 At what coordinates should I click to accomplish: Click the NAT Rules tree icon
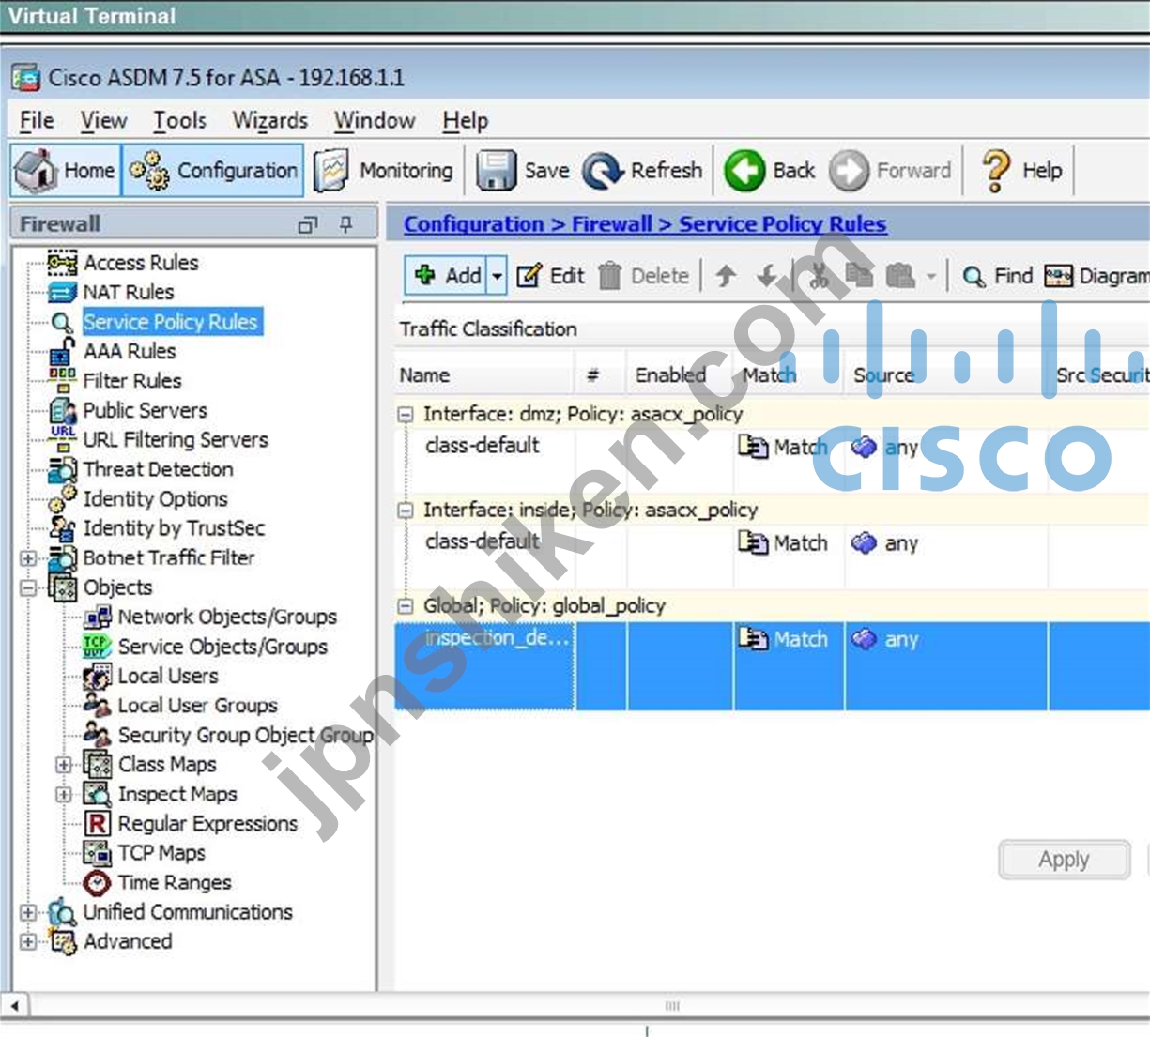pos(62,292)
